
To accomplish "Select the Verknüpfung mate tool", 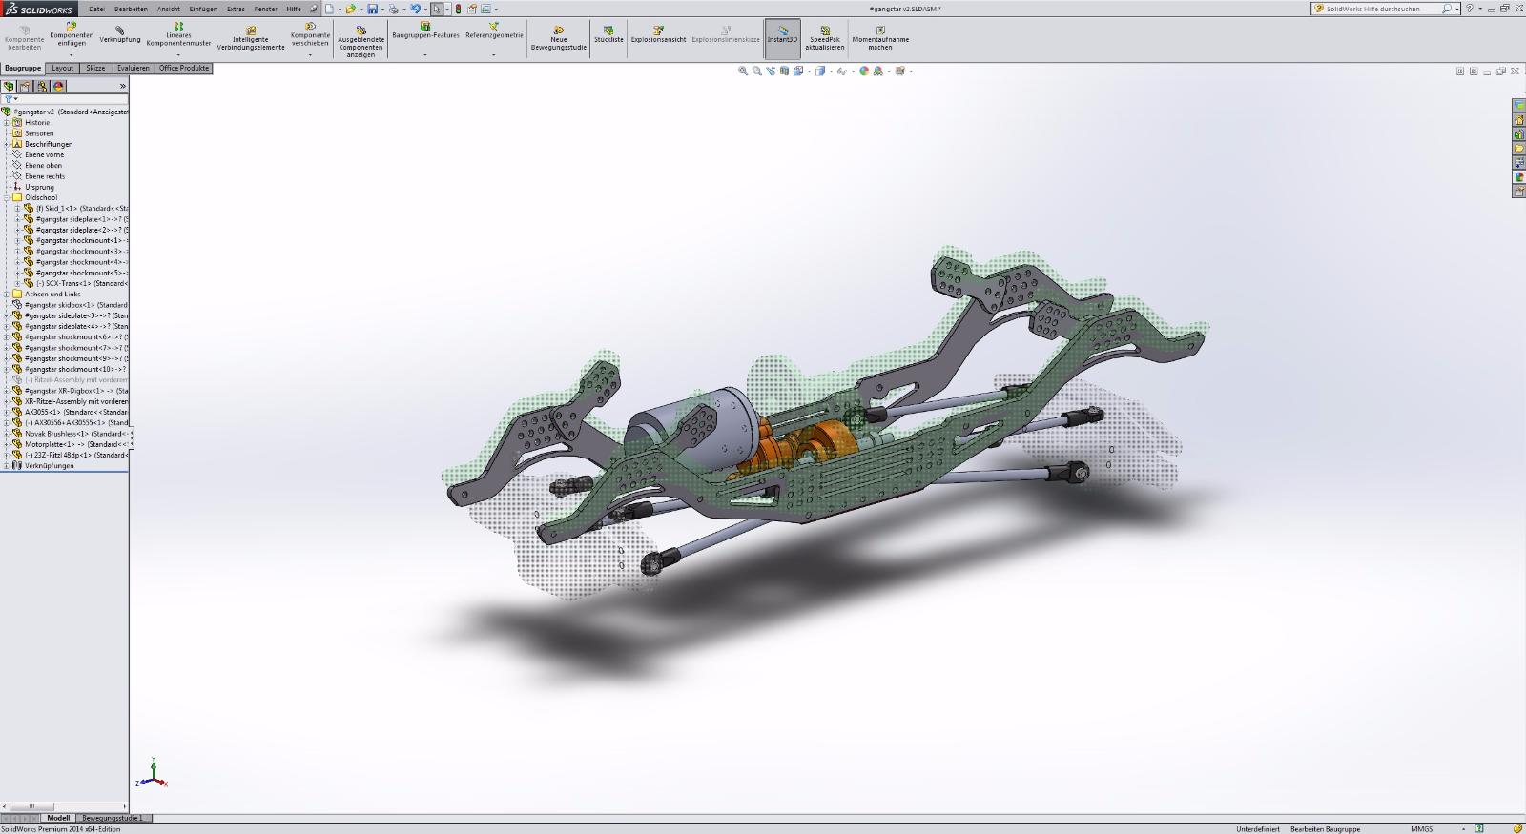I will coord(119,35).
